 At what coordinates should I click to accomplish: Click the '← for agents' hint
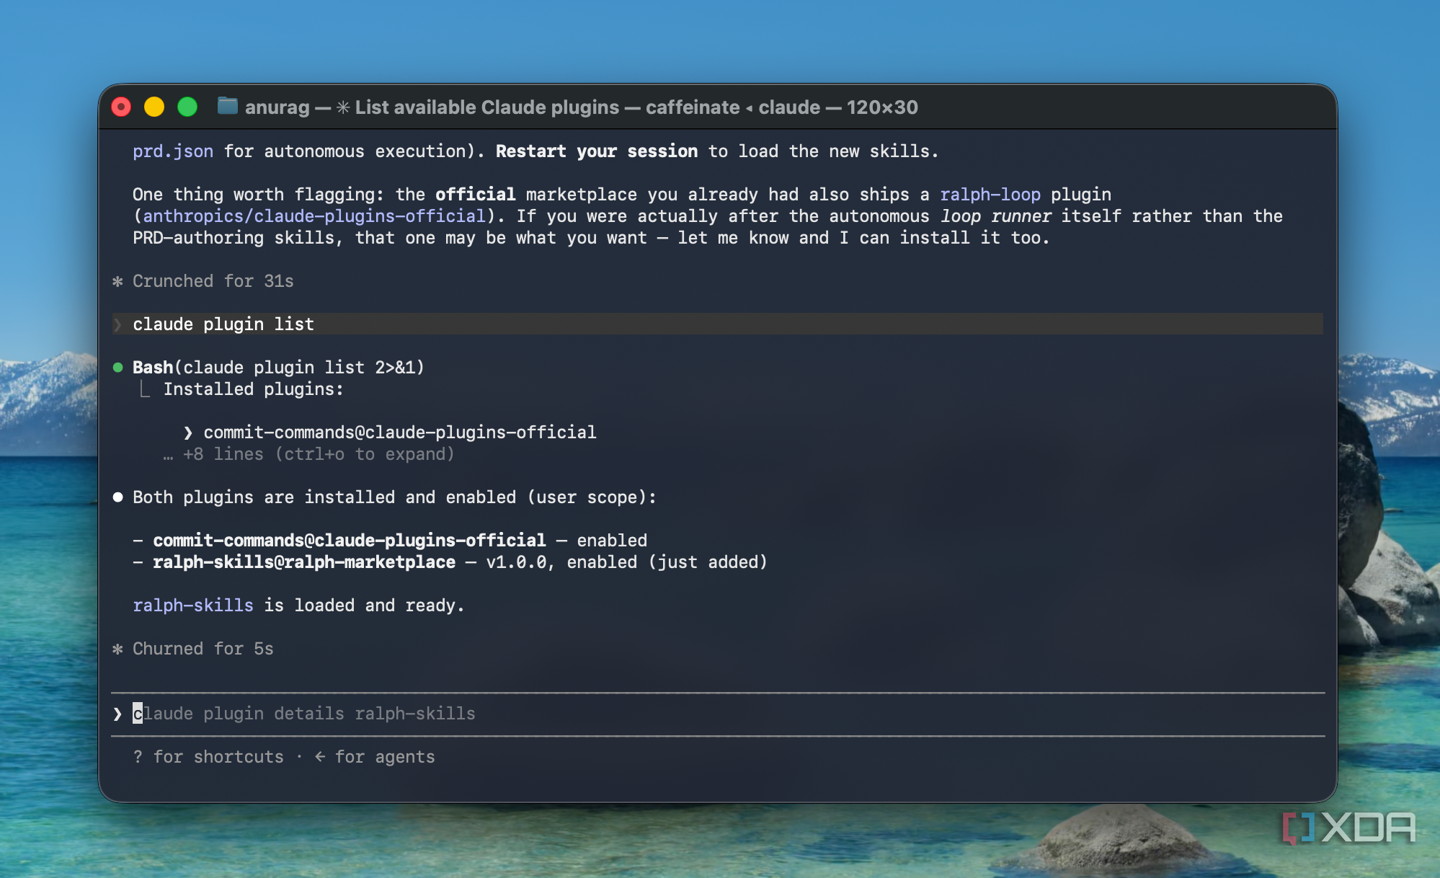point(375,757)
